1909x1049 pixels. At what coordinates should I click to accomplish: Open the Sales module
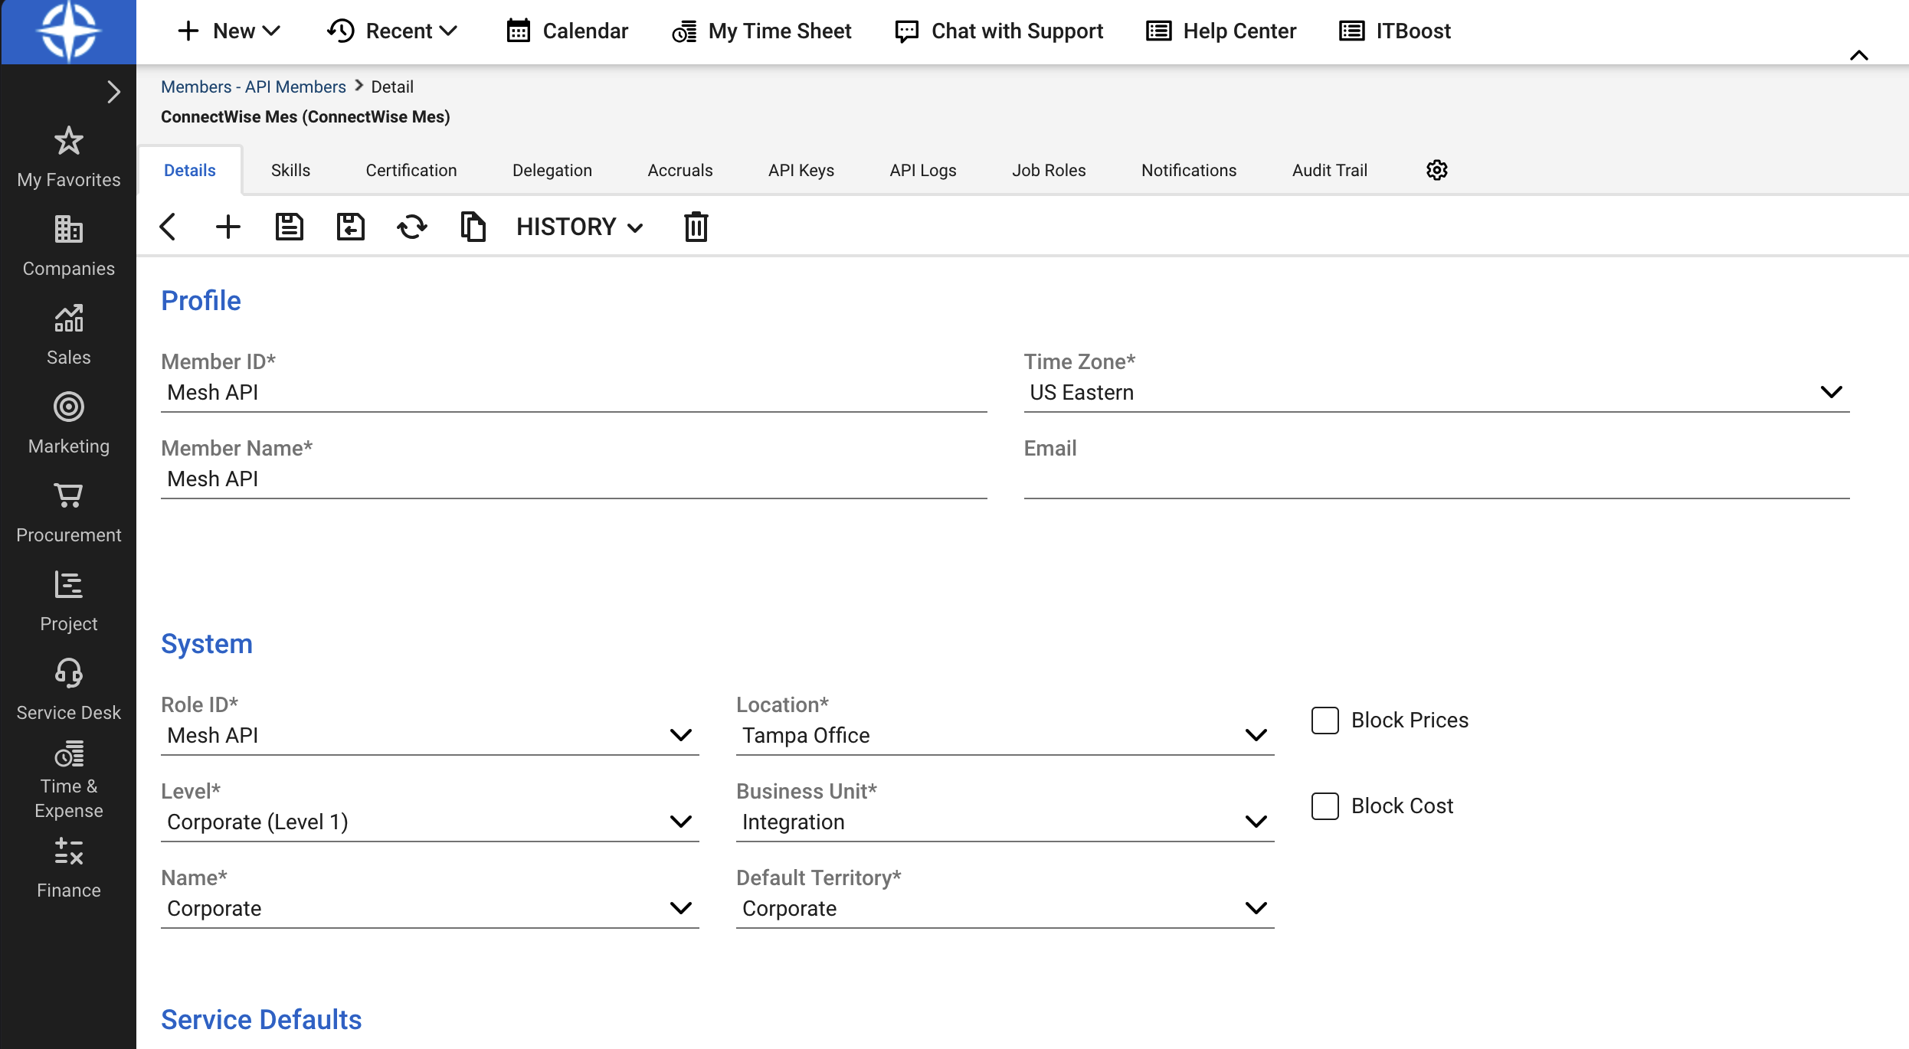point(69,335)
